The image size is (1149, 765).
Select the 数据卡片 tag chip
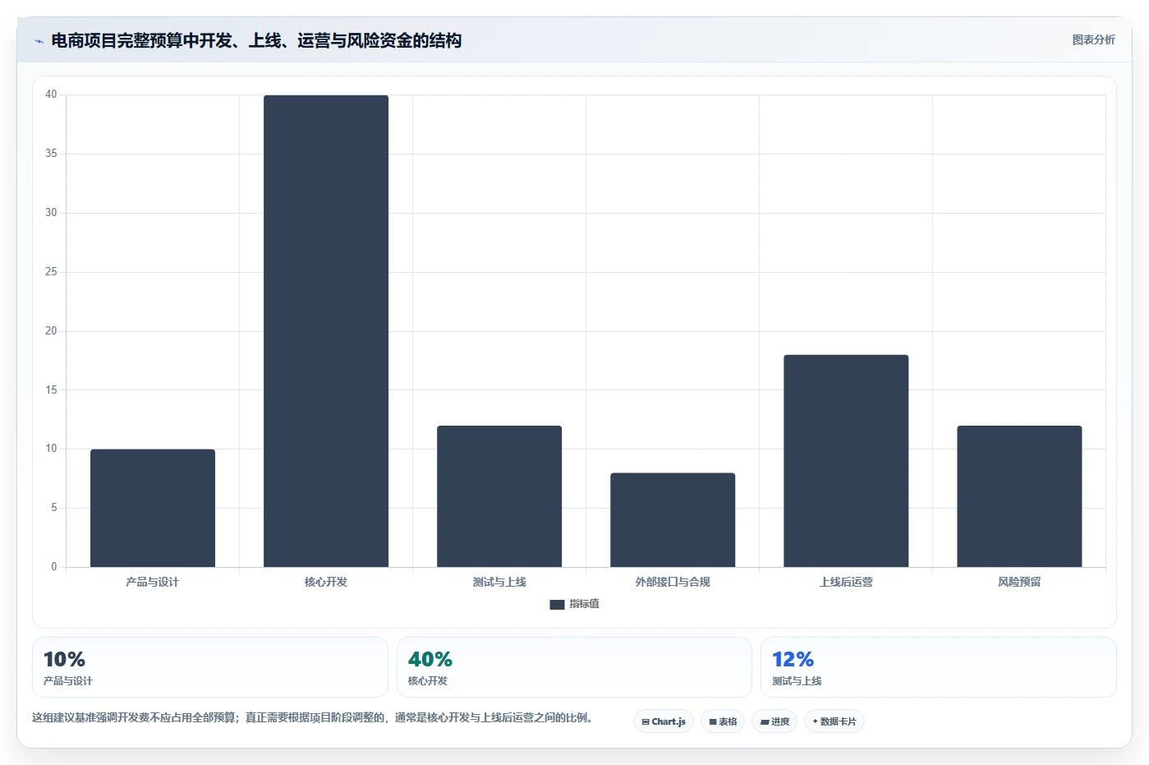pos(834,721)
